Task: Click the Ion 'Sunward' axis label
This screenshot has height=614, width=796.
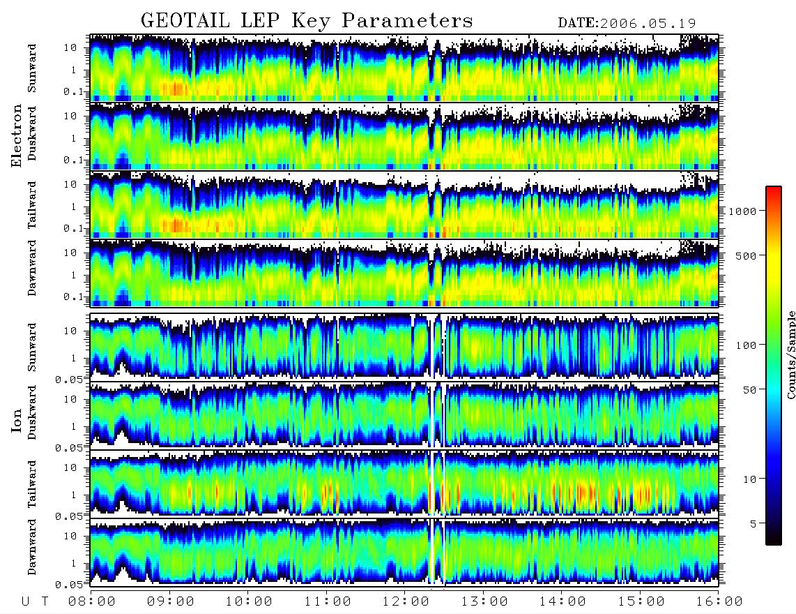Action: tap(32, 347)
